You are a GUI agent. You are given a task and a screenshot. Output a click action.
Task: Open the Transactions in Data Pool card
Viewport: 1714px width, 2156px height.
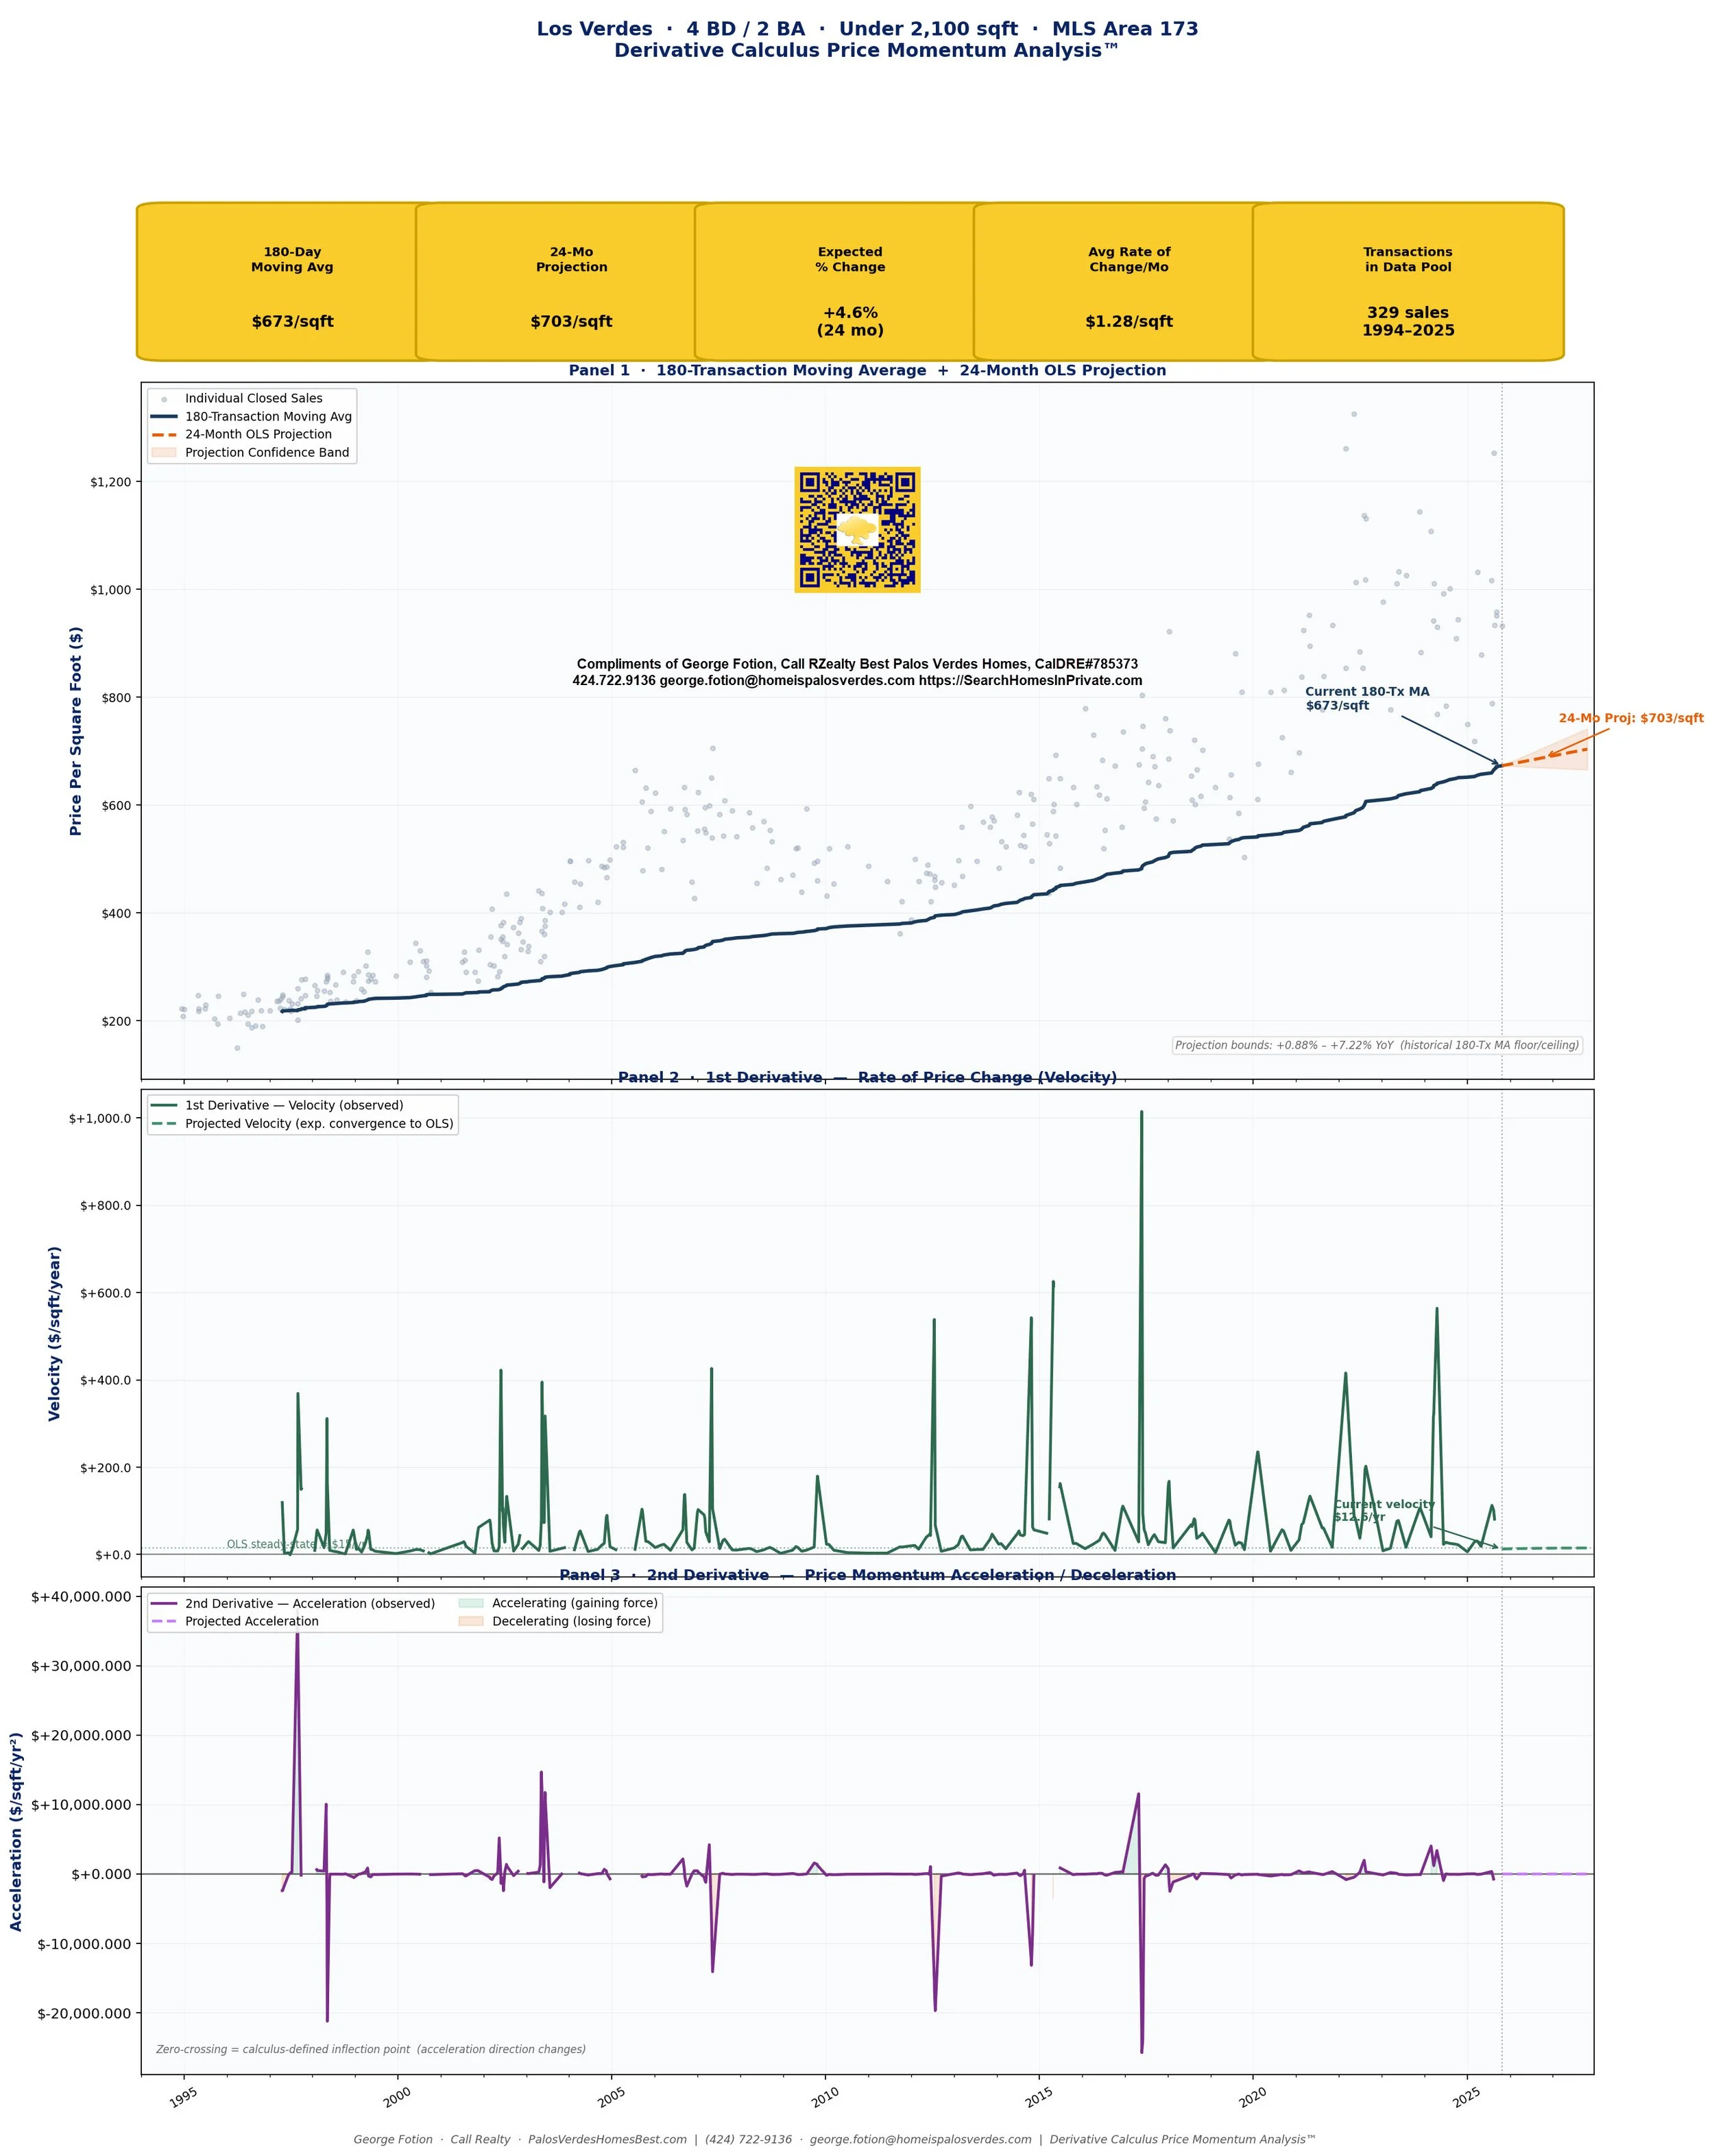[1407, 282]
